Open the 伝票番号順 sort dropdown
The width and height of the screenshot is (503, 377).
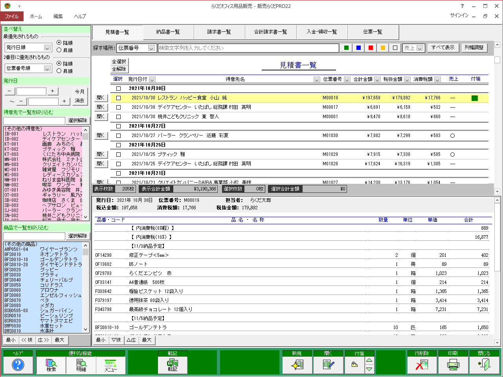click(47, 68)
